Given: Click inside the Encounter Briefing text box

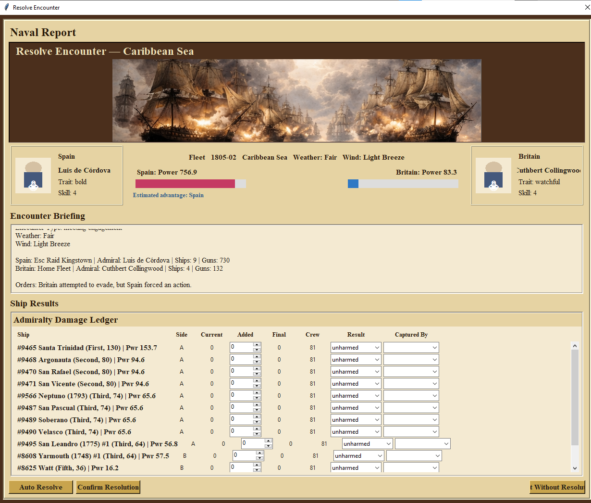Looking at the screenshot, I should pyautogui.click(x=296, y=259).
